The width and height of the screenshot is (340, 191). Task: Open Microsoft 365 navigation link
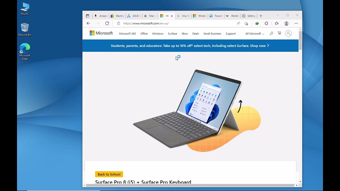pos(127,34)
